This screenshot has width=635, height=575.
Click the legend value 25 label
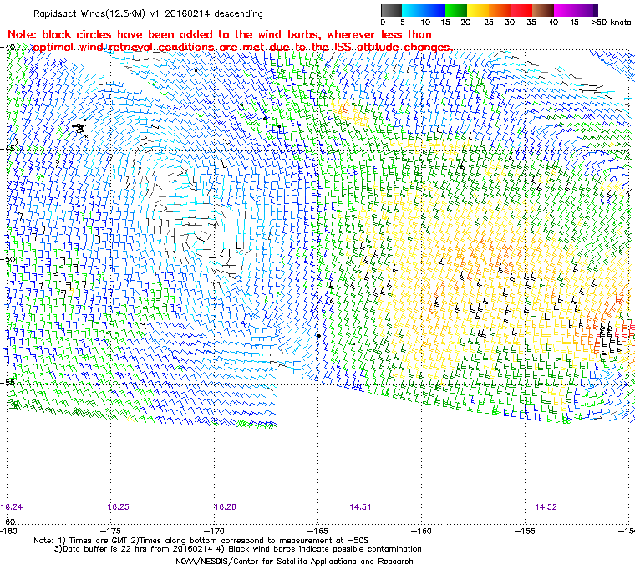pos(489,23)
